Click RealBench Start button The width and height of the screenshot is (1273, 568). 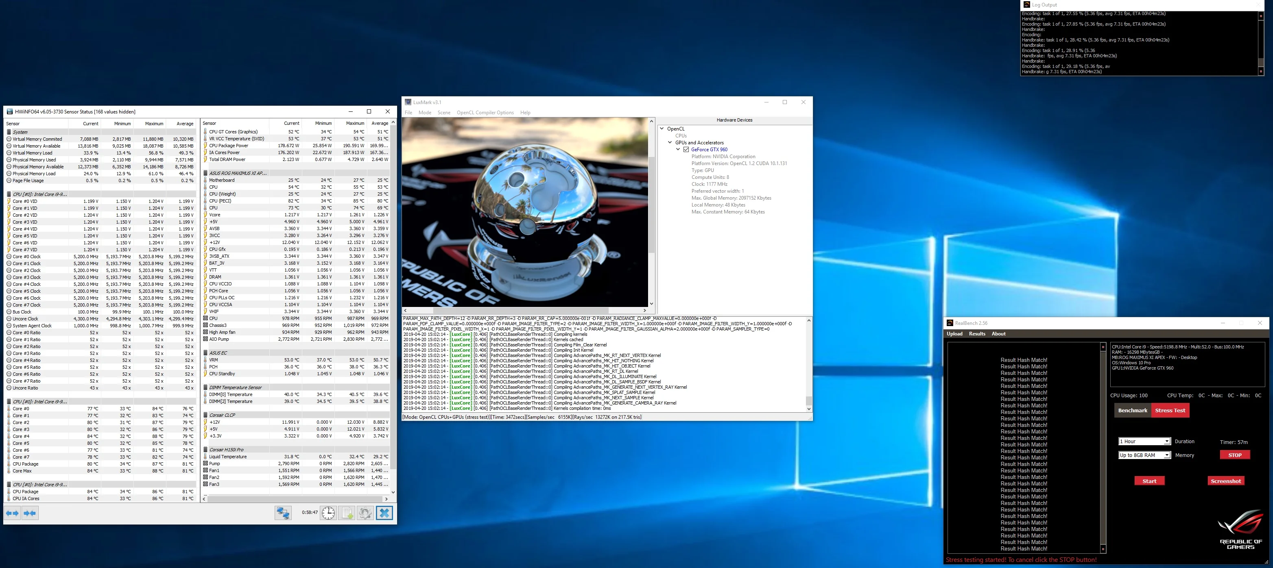pos(1149,481)
